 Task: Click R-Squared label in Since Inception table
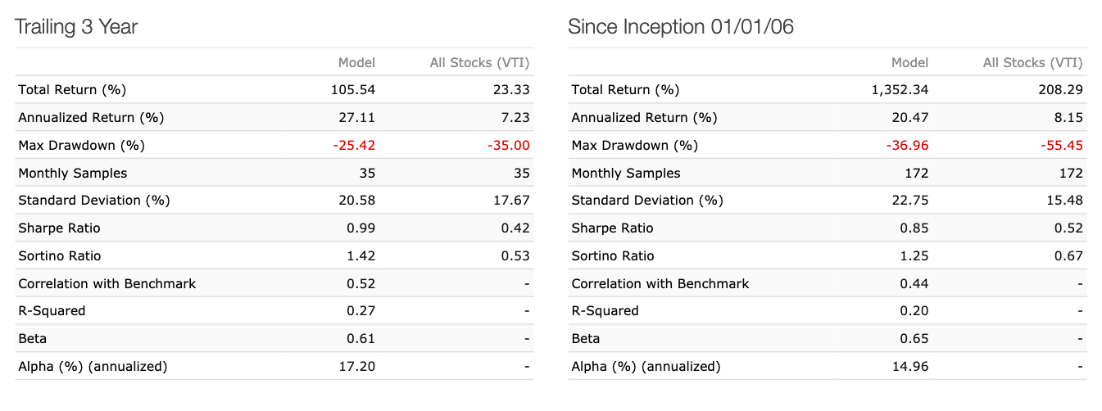(605, 311)
